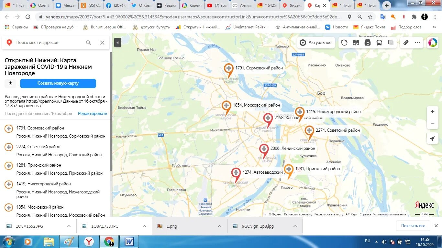Open a new browser tab
The height and width of the screenshot is (248, 442).
[x=387, y=5]
